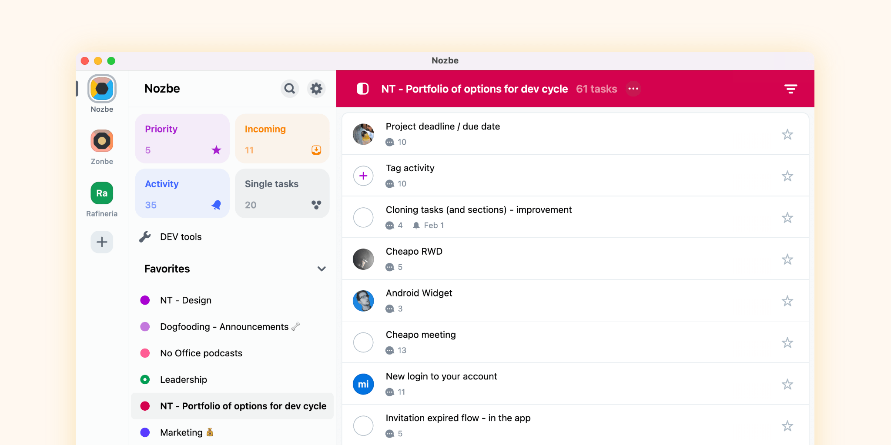Star the Android Widget task
Screen dimensions: 891x445
[787, 301]
